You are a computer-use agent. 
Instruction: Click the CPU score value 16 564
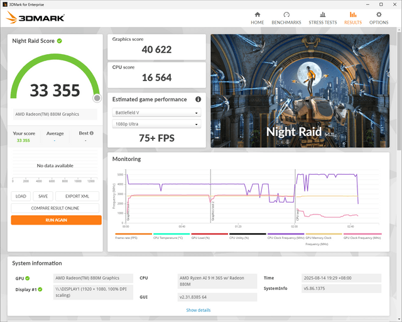[x=156, y=77]
